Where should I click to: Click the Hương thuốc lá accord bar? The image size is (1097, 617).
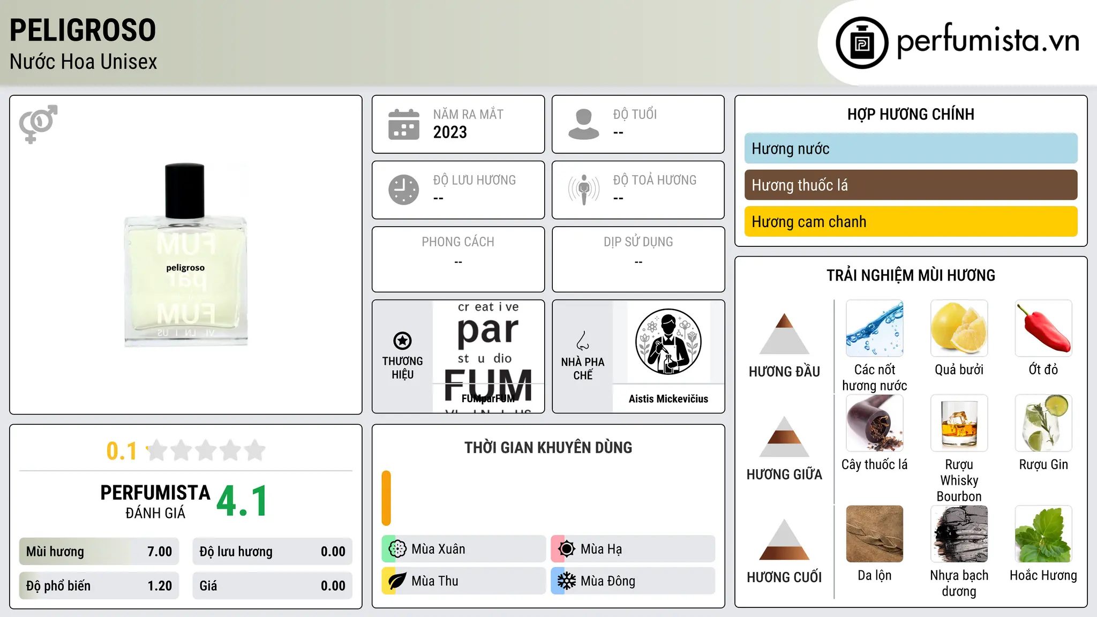pos(911,185)
